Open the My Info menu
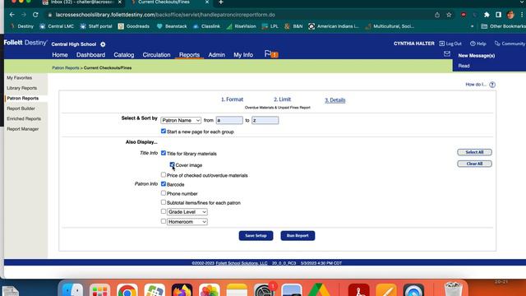This screenshot has width=526, height=296. pos(243,55)
